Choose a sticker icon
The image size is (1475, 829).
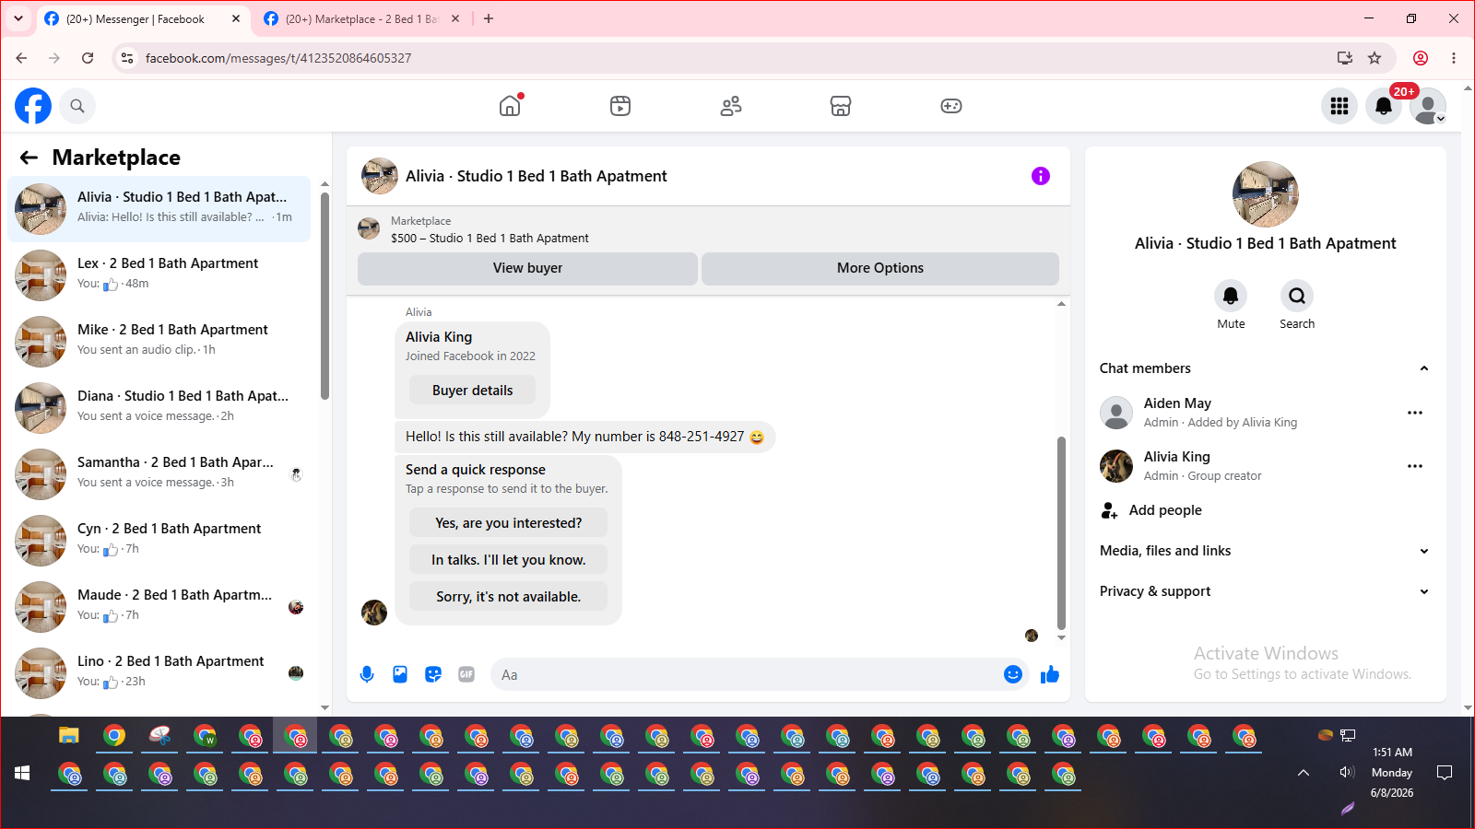[x=433, y=674]
